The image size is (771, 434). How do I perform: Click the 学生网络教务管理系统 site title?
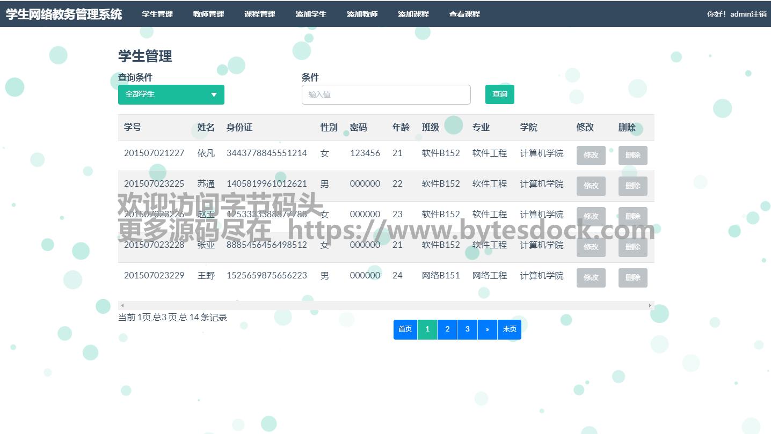(x=64, y=14)
